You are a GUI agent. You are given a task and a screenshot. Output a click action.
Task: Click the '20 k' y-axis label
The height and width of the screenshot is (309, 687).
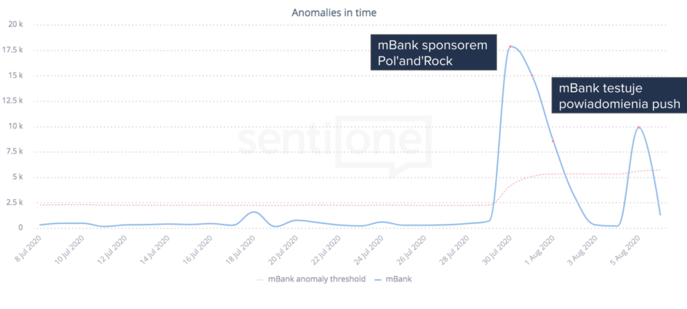[x=16, y=25]
